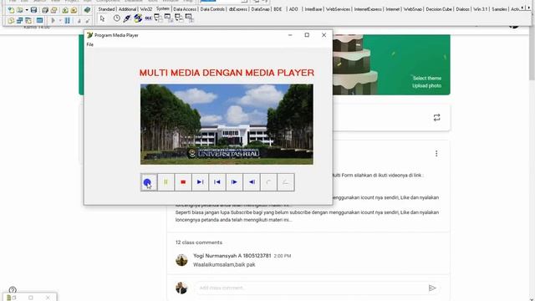Click the Save All icon
The height and width of the screenshot is (301, 535).
point(45,10)
